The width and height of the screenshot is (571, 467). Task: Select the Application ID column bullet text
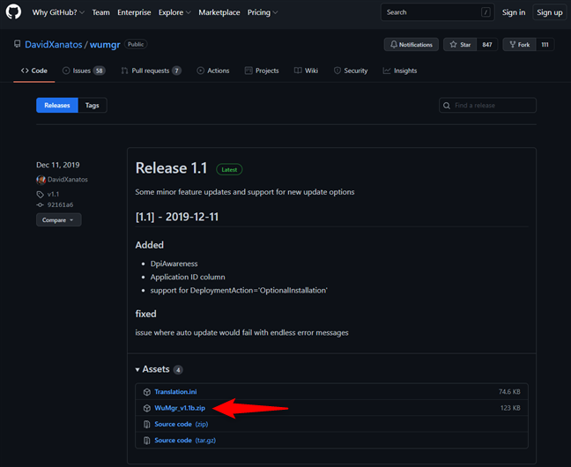coord(188,278)
